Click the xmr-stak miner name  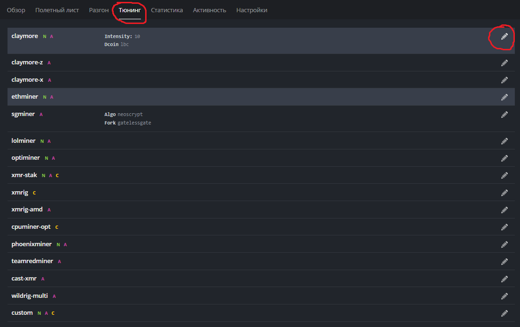click(24, 175)
